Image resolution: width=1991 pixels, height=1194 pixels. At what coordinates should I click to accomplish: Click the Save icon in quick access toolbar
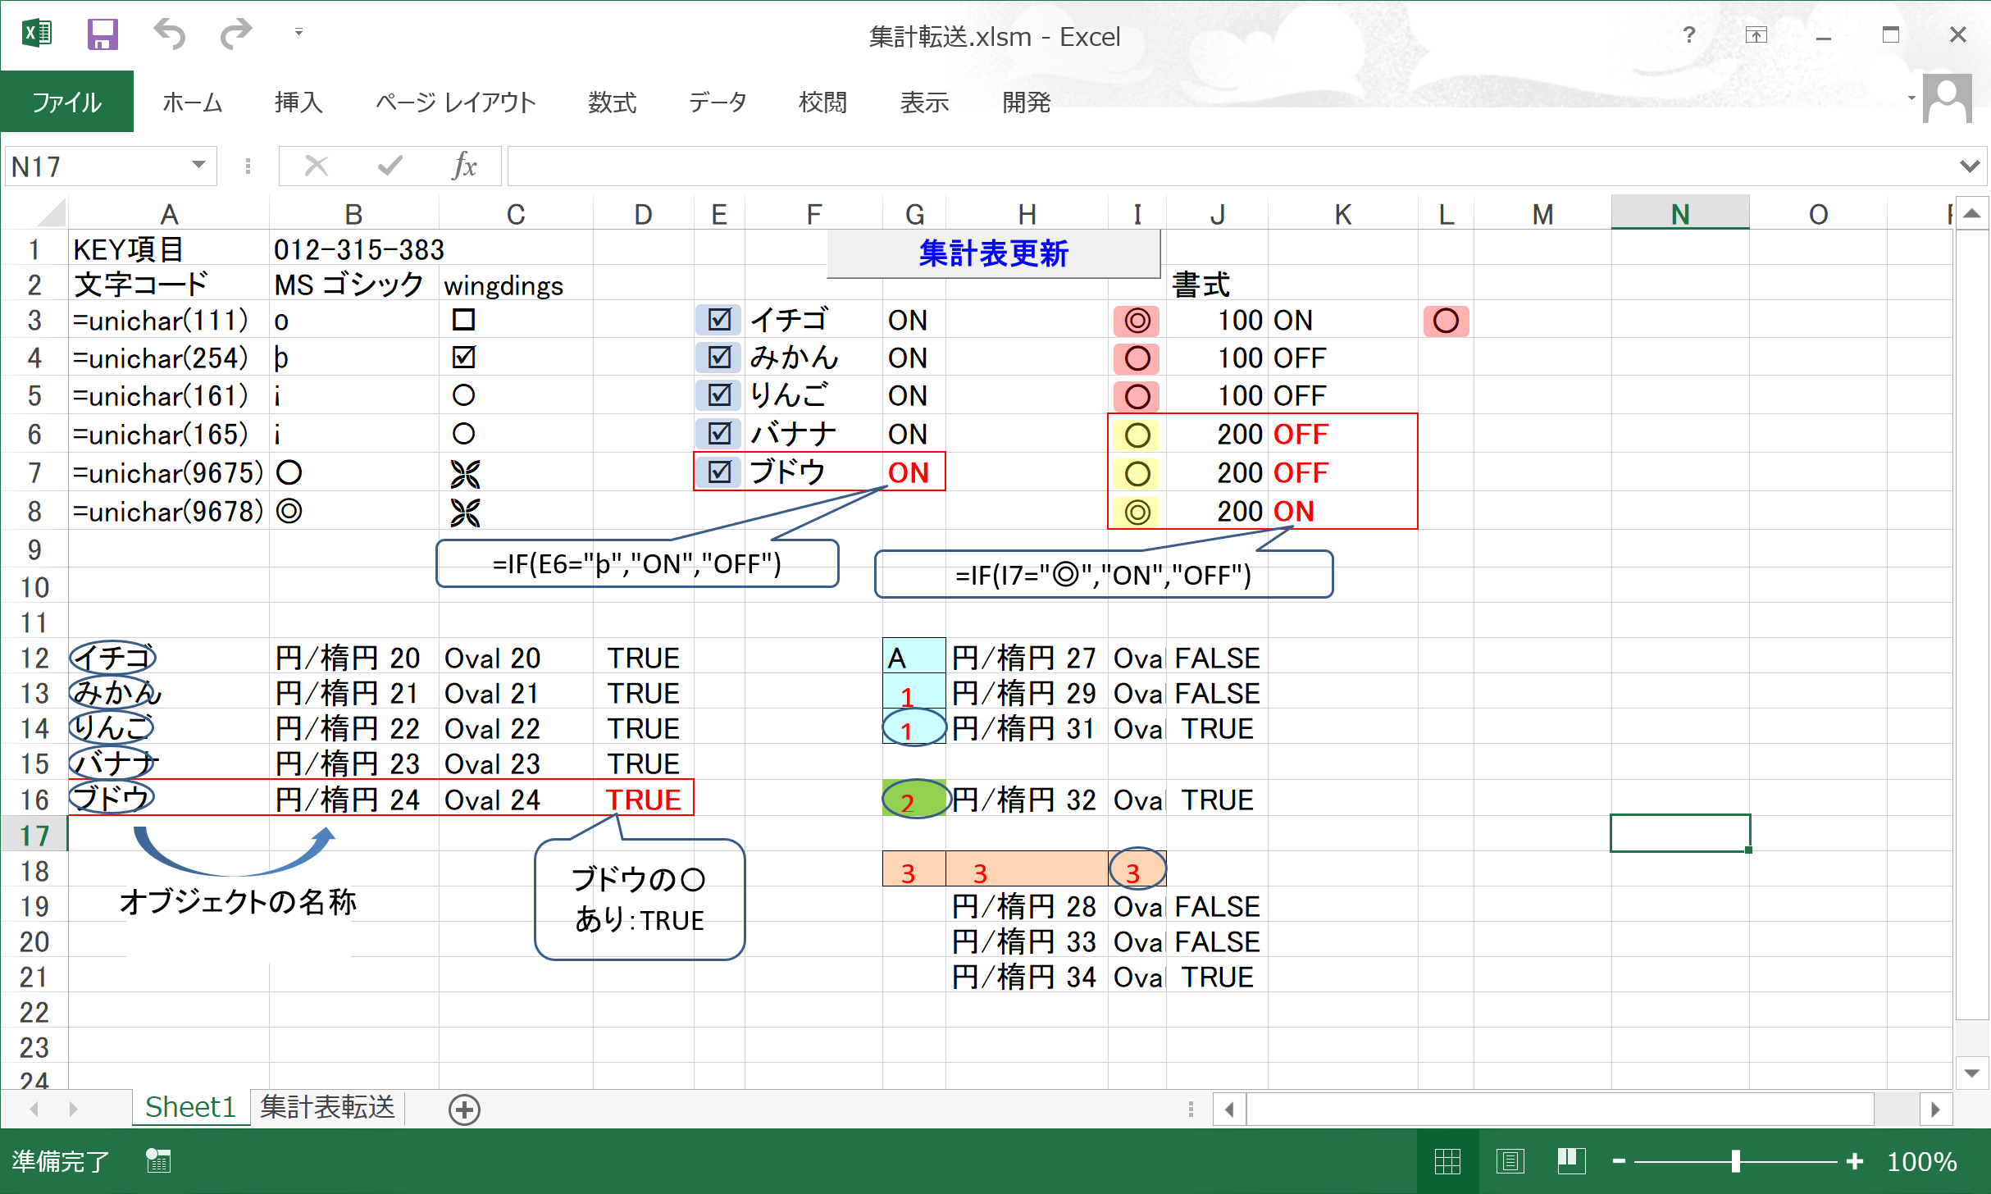(103, 34)
